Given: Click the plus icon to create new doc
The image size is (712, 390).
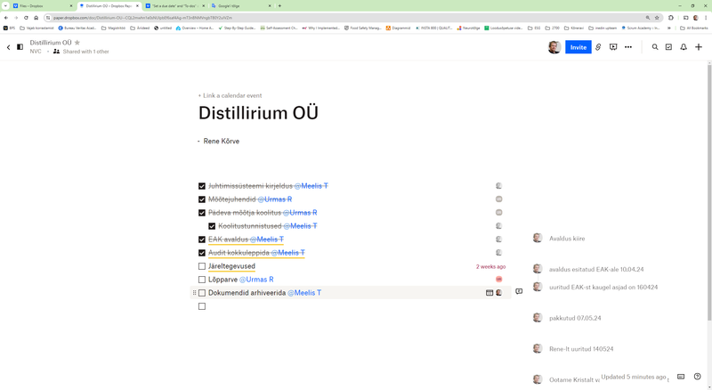Looking at the screenshot, I should click(x=699, y=47).
